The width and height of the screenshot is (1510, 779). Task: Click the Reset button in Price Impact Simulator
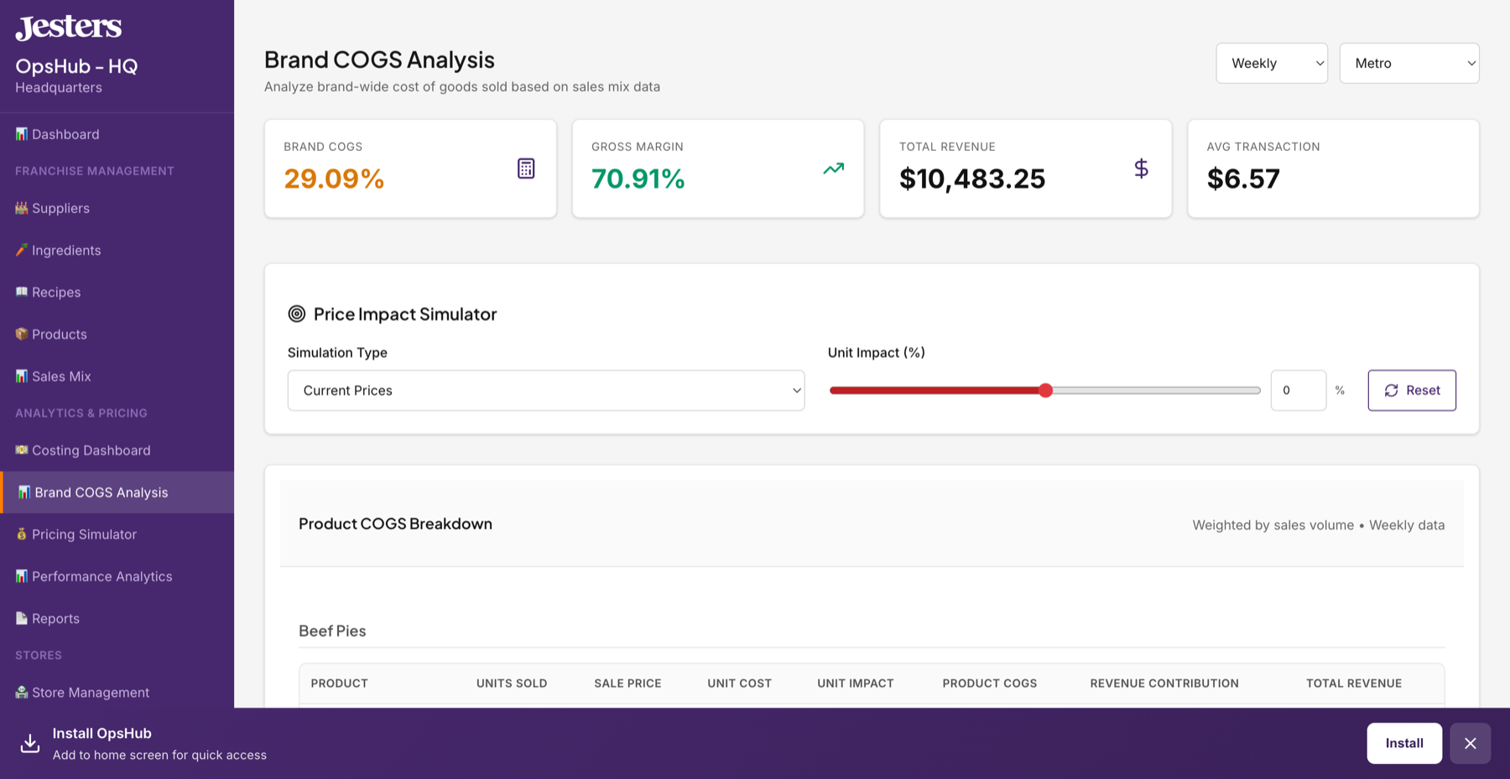coord(1412,390)
